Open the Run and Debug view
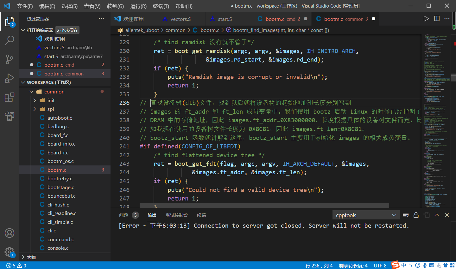456x269 pixels. click(x=9, y=78)
